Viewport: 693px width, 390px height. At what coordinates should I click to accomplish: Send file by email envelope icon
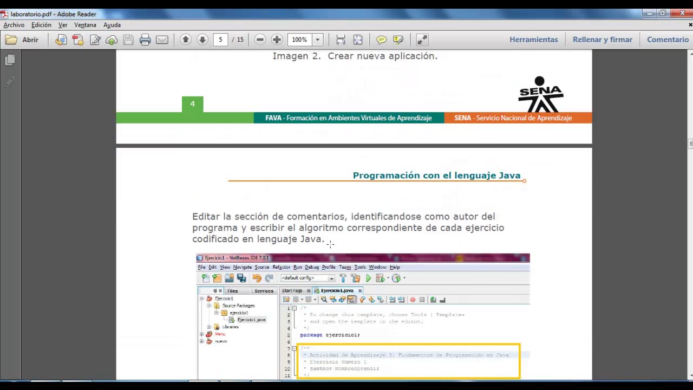point(162,40)
